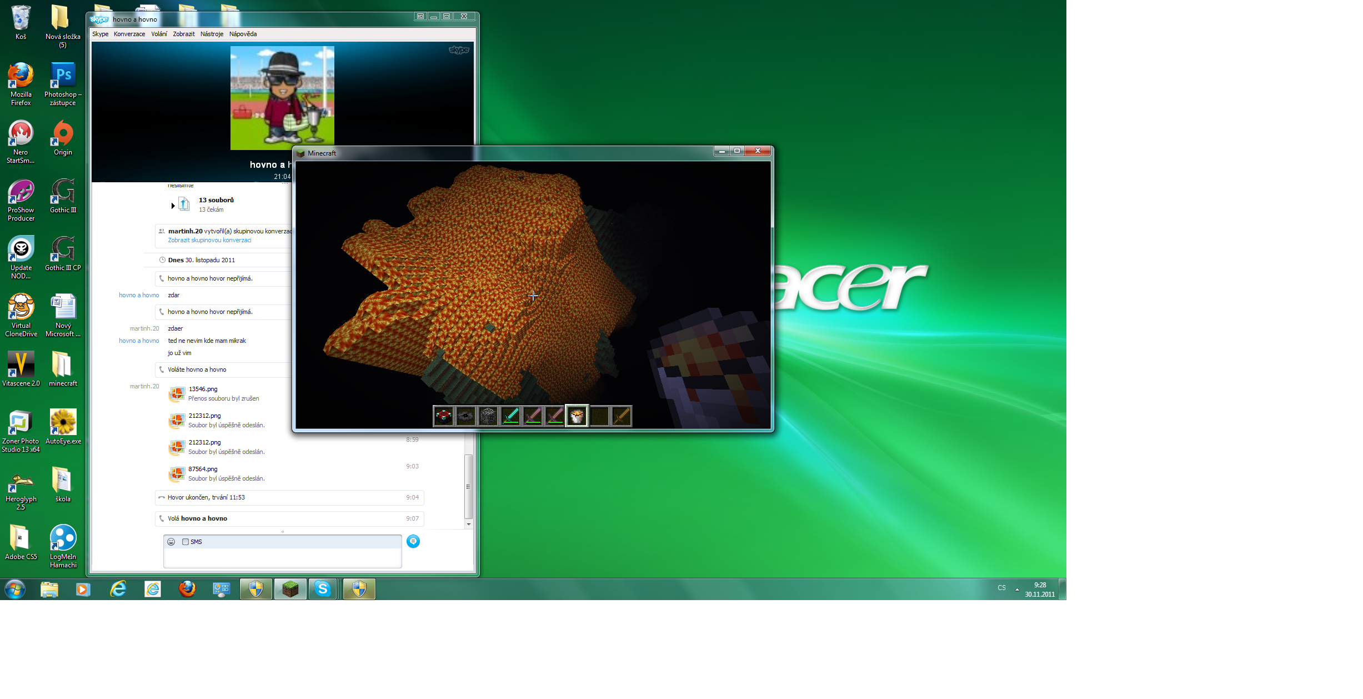Open the škola folder on the desktop
Image resolution: width=1363 pixels, height=699 pixels.
[63, 485]
